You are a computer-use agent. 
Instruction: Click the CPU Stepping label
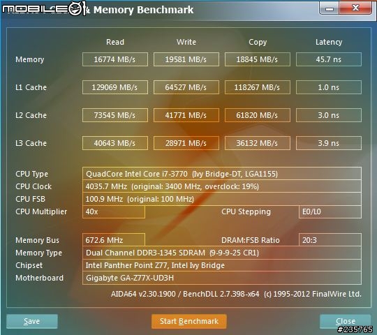pyautogui.click(x=246, y=211)
